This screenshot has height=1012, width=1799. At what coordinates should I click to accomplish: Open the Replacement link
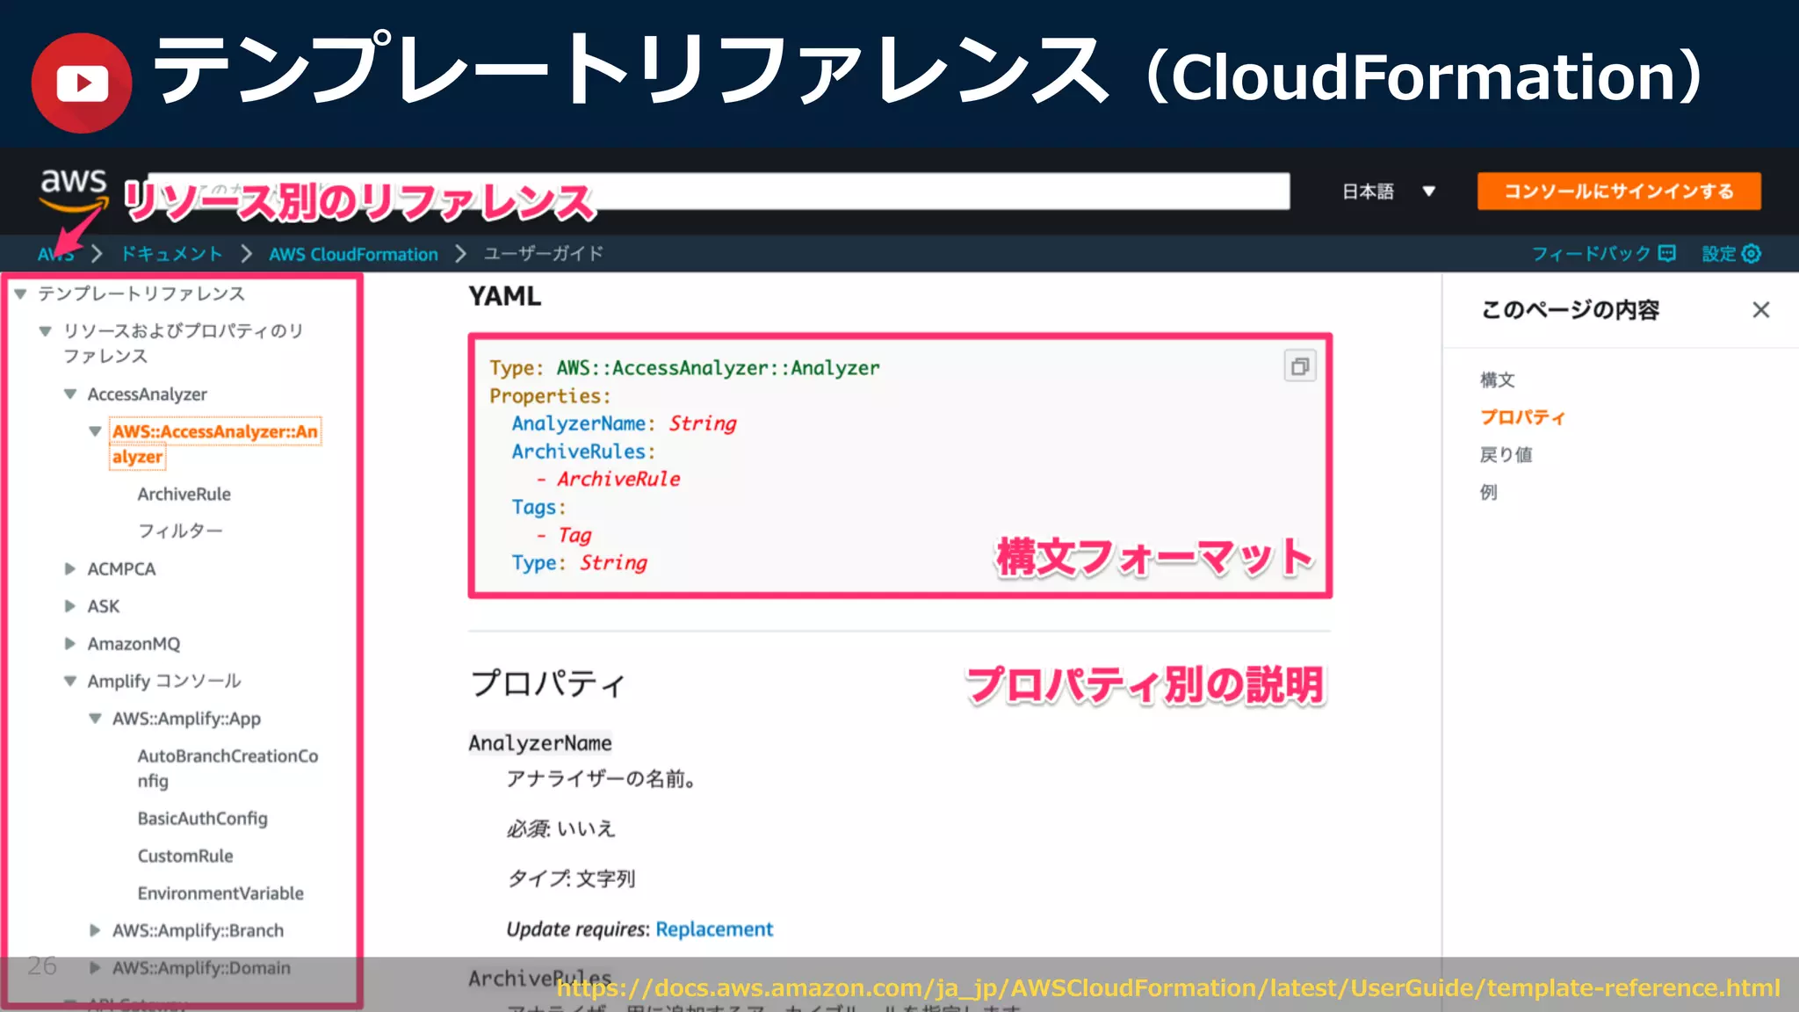click(714, 929)
